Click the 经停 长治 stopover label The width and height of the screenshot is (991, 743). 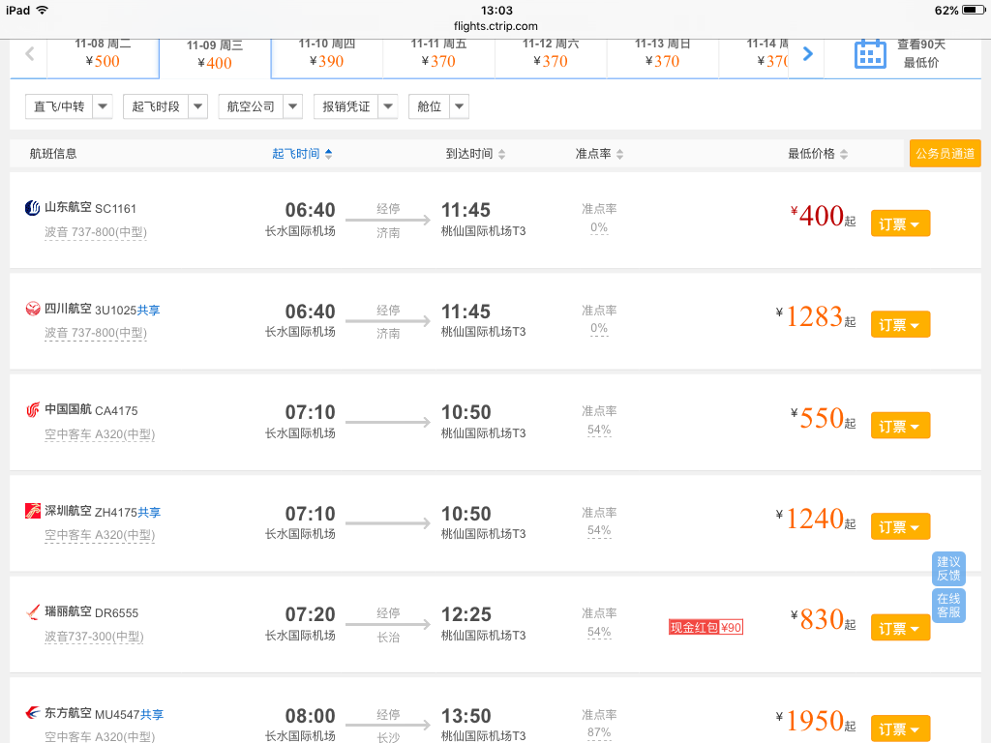pos(388,625)
